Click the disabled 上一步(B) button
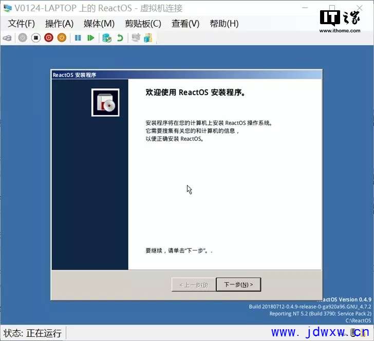The image size is (374, 341). point(194,285)
